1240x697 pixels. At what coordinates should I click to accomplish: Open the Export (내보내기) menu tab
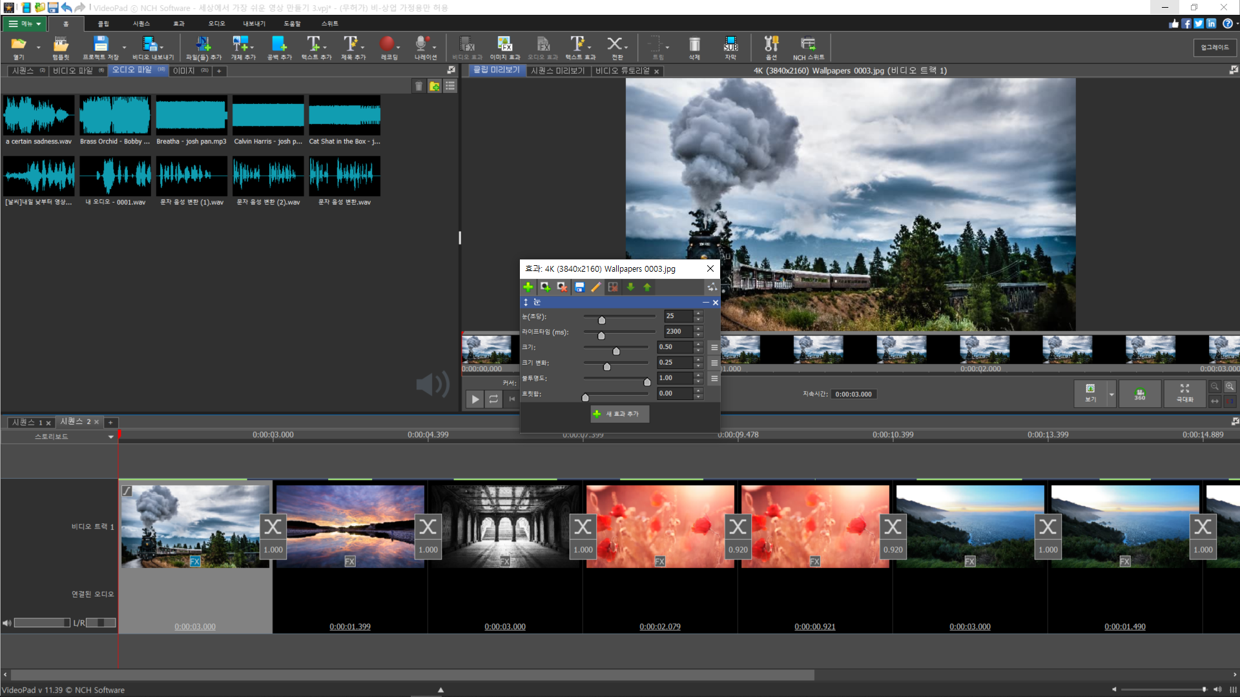(254, 24)
